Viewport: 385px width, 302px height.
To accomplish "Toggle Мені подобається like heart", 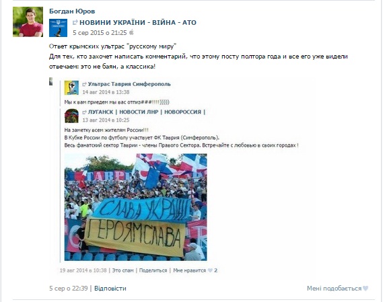I will 365,289.
